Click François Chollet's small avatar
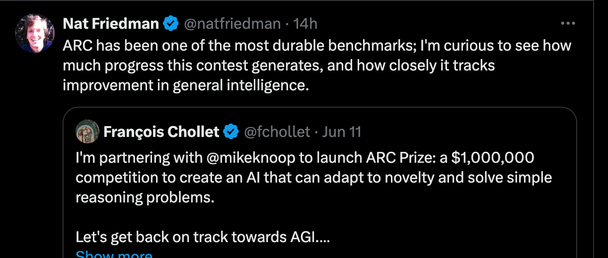This screenshot has width=608, height=258. 87,131
